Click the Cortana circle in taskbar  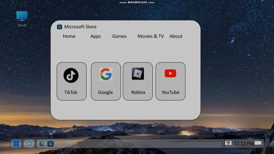(x=29, y=144)
